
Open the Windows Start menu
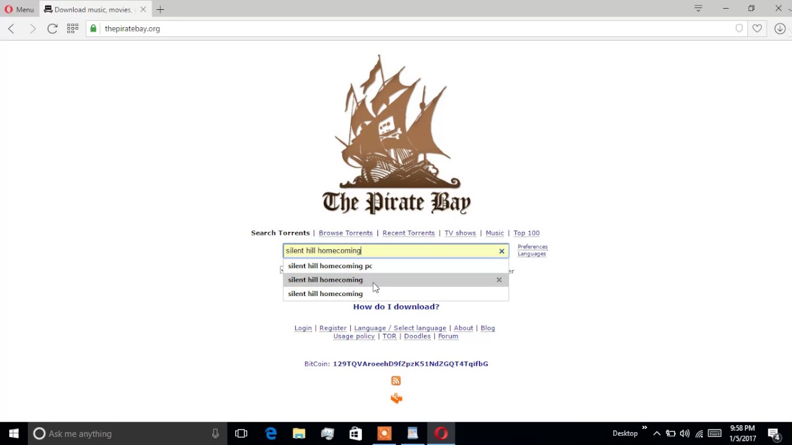pos(14,433)
